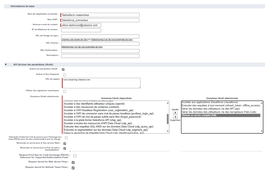Click the Ajouter right-arrow button

[x=175, y=113]
